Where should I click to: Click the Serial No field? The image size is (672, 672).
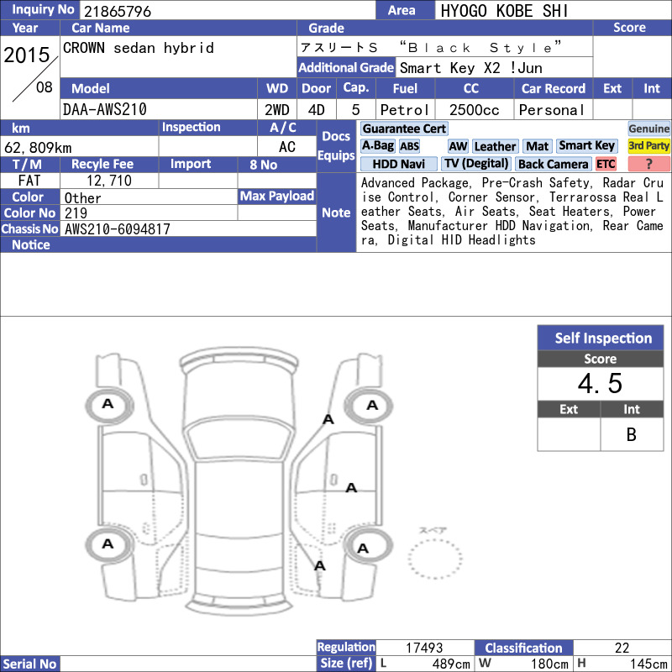[187, 664]
